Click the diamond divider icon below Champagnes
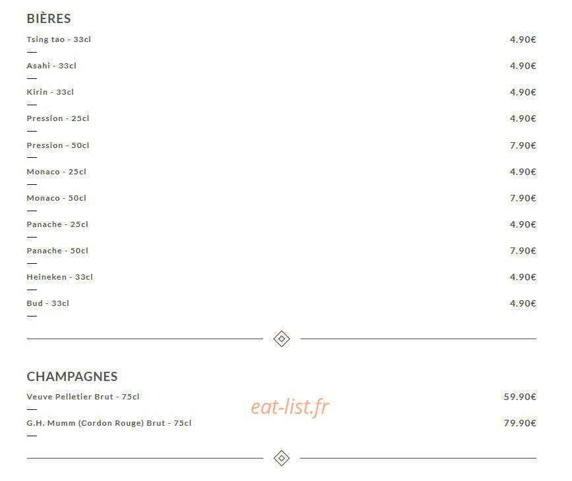572x481 pixels. [281, 458]
